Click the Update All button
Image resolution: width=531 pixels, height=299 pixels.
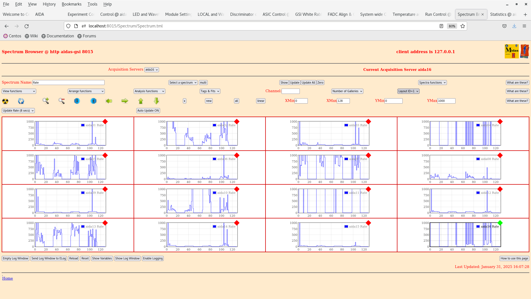(308, 83)
